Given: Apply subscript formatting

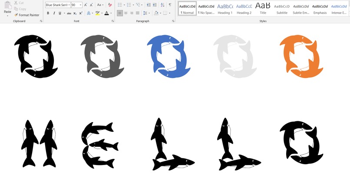Looking at the screenshot, I should point(75,13).
